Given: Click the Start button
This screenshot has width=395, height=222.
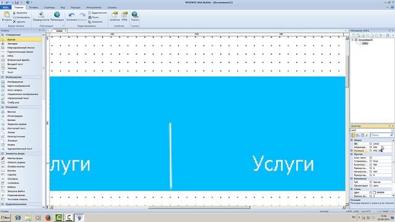Looking at the screenshot, I should coord(6,218).
